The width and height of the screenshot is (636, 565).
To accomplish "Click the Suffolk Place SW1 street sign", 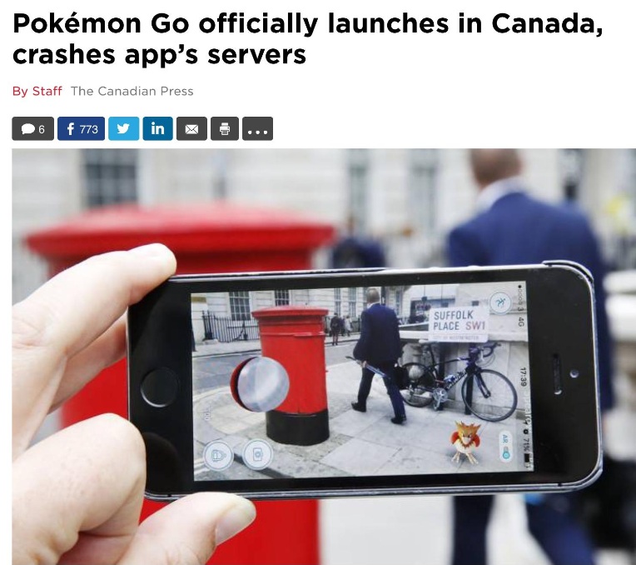I will (x=459, y=323).
